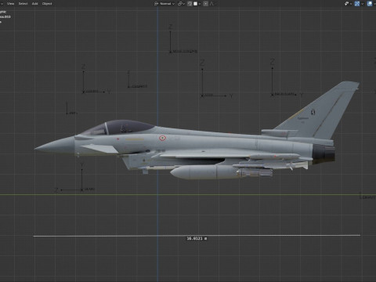This screenshot has width=376, height=282.
Task: Toggle proportional editing
Action: click(206, 4)
